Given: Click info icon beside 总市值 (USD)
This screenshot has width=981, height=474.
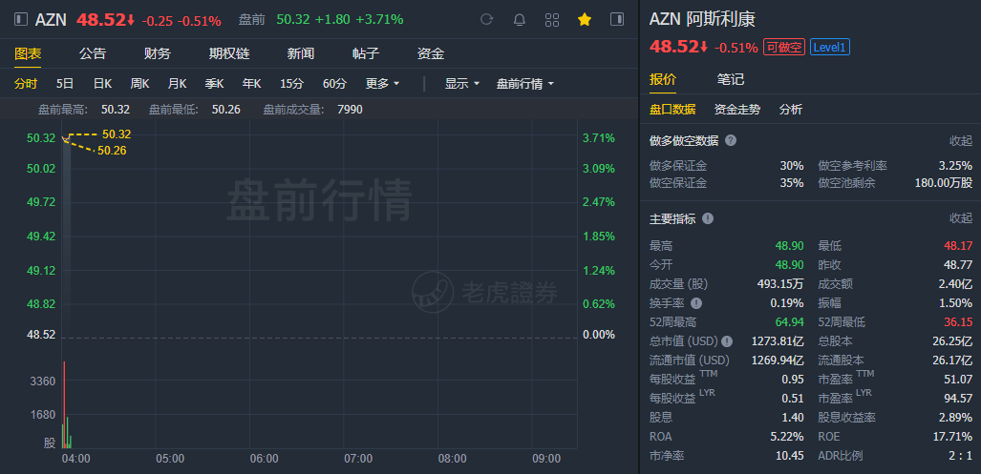Looking at the screenshot, I should click(726, 341).
